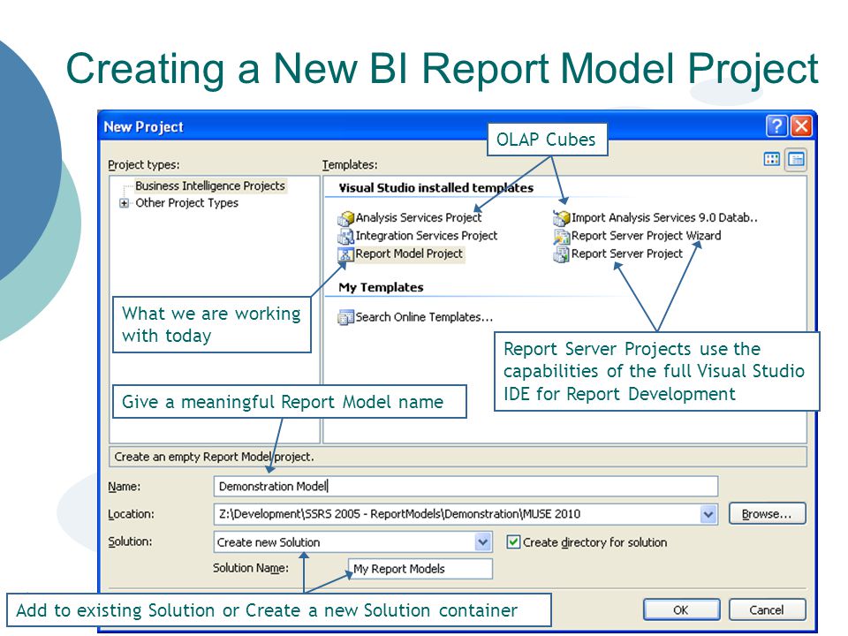The width and height of the screenshot is (848, 636).
Task: Switch templates to large icons view
Action: coord(772,159)
